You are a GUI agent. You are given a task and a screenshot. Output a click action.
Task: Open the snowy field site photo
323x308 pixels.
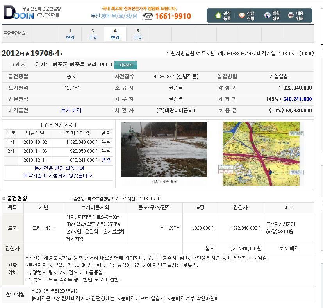(164, 149)
